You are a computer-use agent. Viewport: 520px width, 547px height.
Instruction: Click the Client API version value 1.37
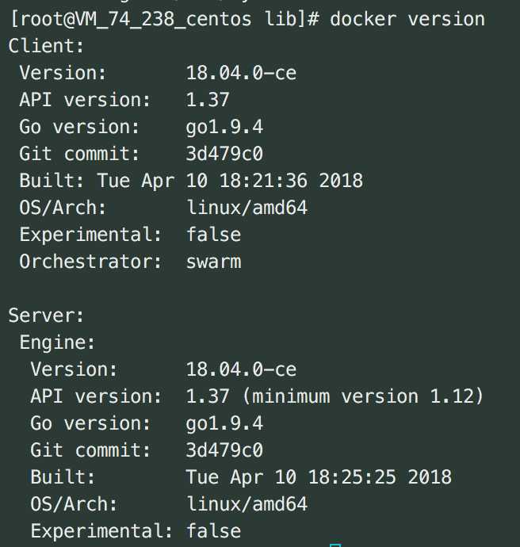(208, 100)
